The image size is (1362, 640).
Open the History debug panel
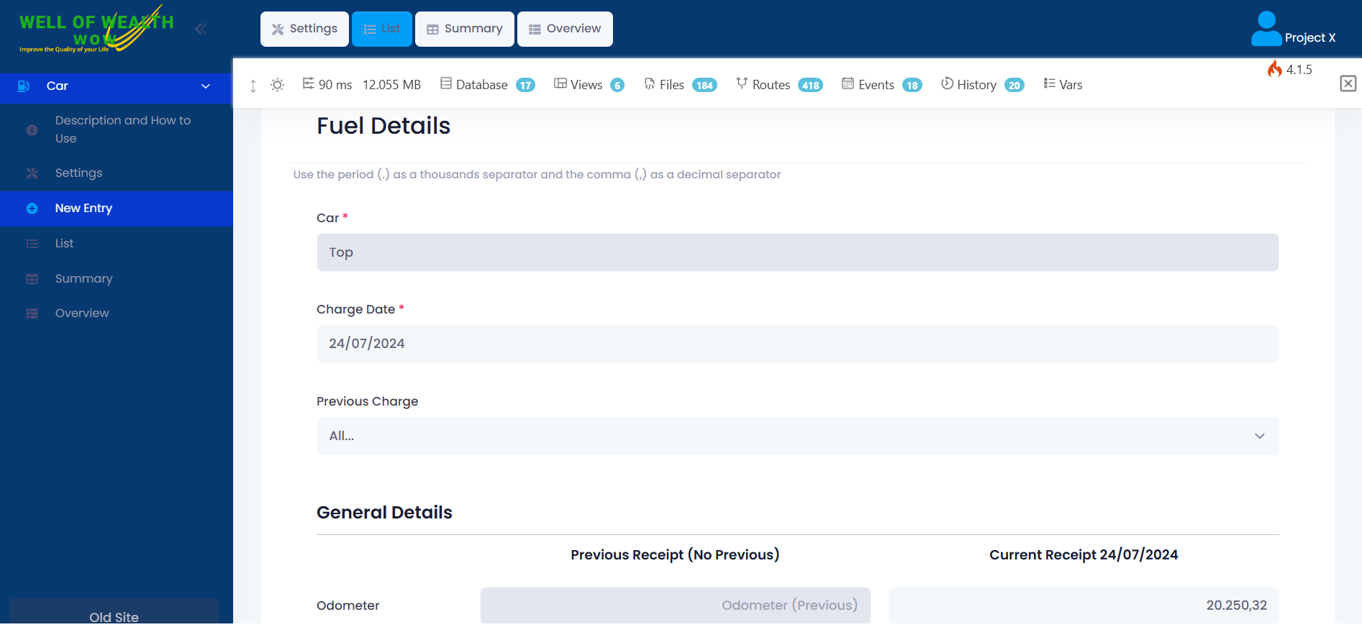[982, 85]
